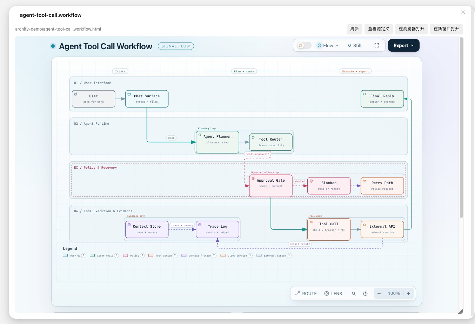
Task: Click the 在浏览器打开 button
Action: tap(411, 29)
